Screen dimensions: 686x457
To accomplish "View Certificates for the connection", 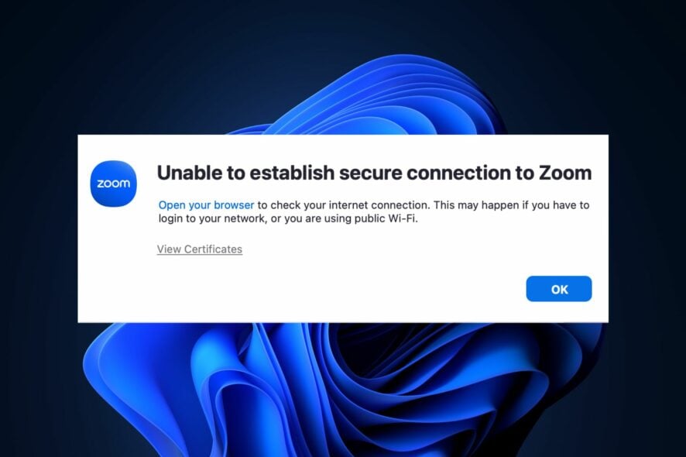I will coord(199,249).
